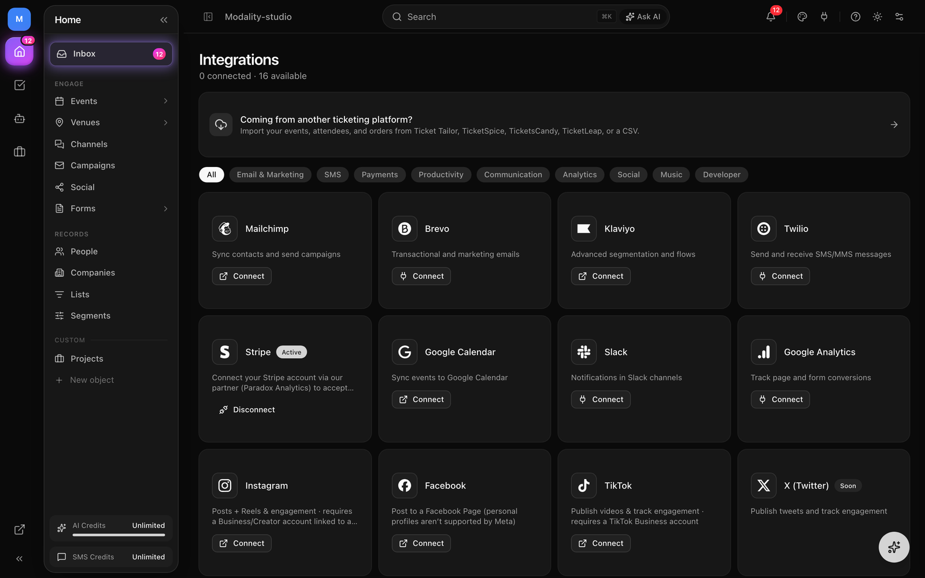Screen dimensions: 925x578
Task: Filter integrations by SMS
Action: click(332, 175)
